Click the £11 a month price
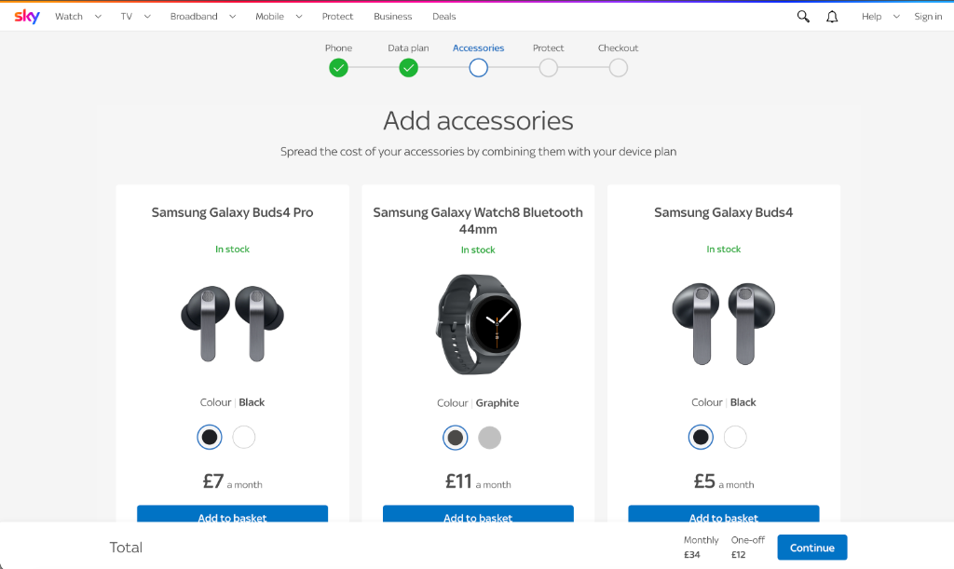954x569 pixels. coord(478,481)
